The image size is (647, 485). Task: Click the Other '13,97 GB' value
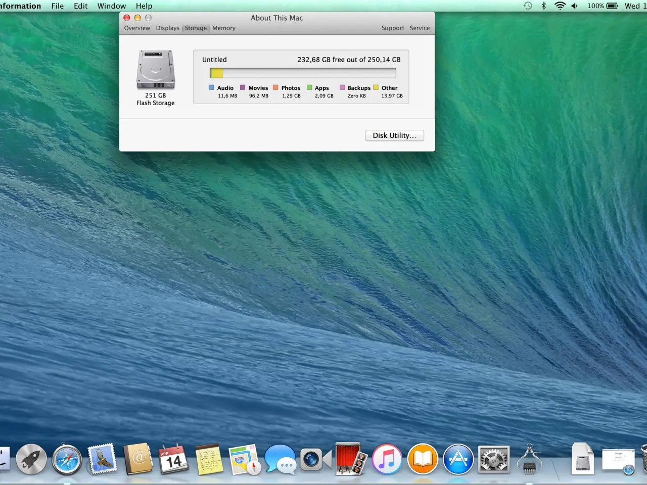[392, 96]
